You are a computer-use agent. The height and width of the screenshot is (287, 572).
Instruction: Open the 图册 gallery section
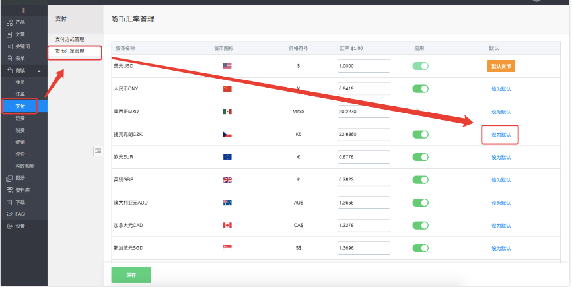click(20, 178)
